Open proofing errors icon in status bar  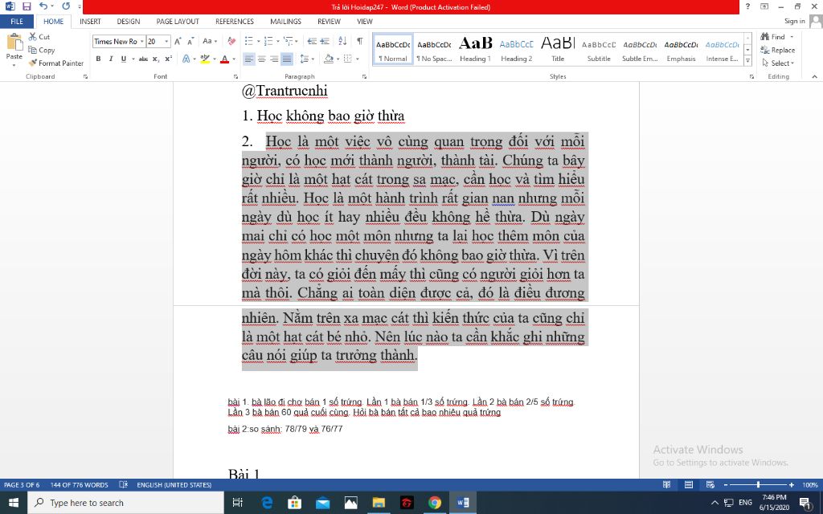pyautogui.click(x=123, y=484)
